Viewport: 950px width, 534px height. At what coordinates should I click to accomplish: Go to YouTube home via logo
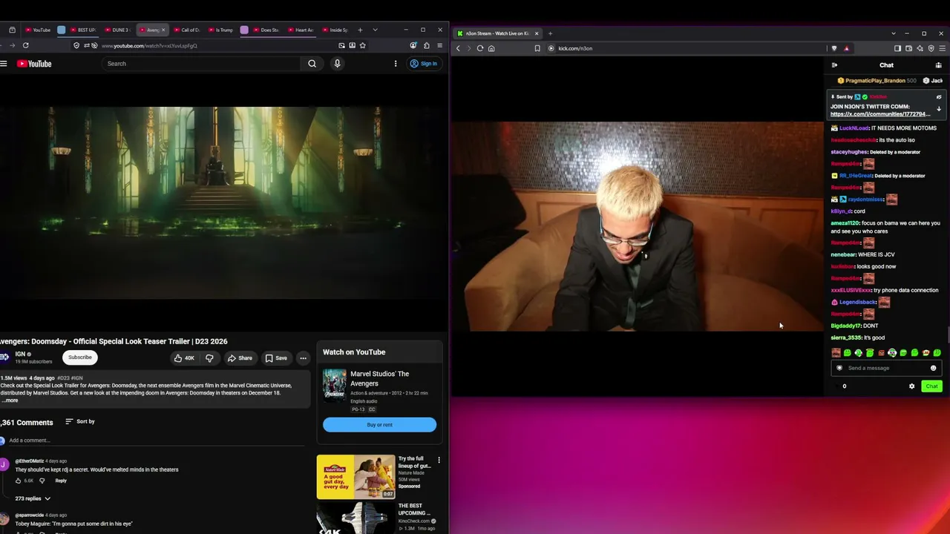tap(34, 64)
